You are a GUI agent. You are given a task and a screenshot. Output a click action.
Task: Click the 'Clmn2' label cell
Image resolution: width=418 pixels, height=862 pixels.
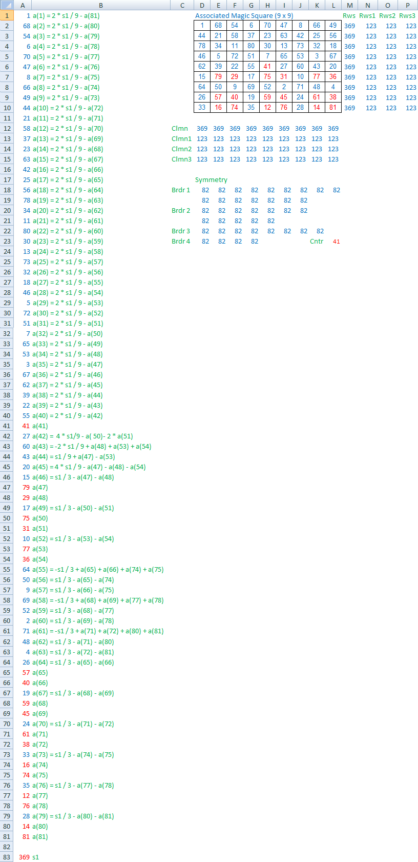(x=182, y=149)
